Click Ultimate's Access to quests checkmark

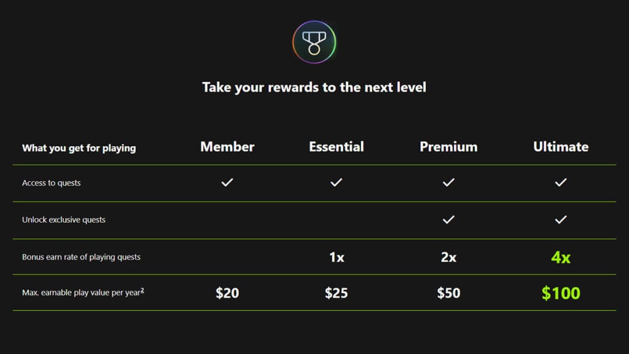coord(560,183)
